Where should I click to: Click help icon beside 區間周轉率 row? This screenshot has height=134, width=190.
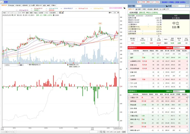pos(142,34)
